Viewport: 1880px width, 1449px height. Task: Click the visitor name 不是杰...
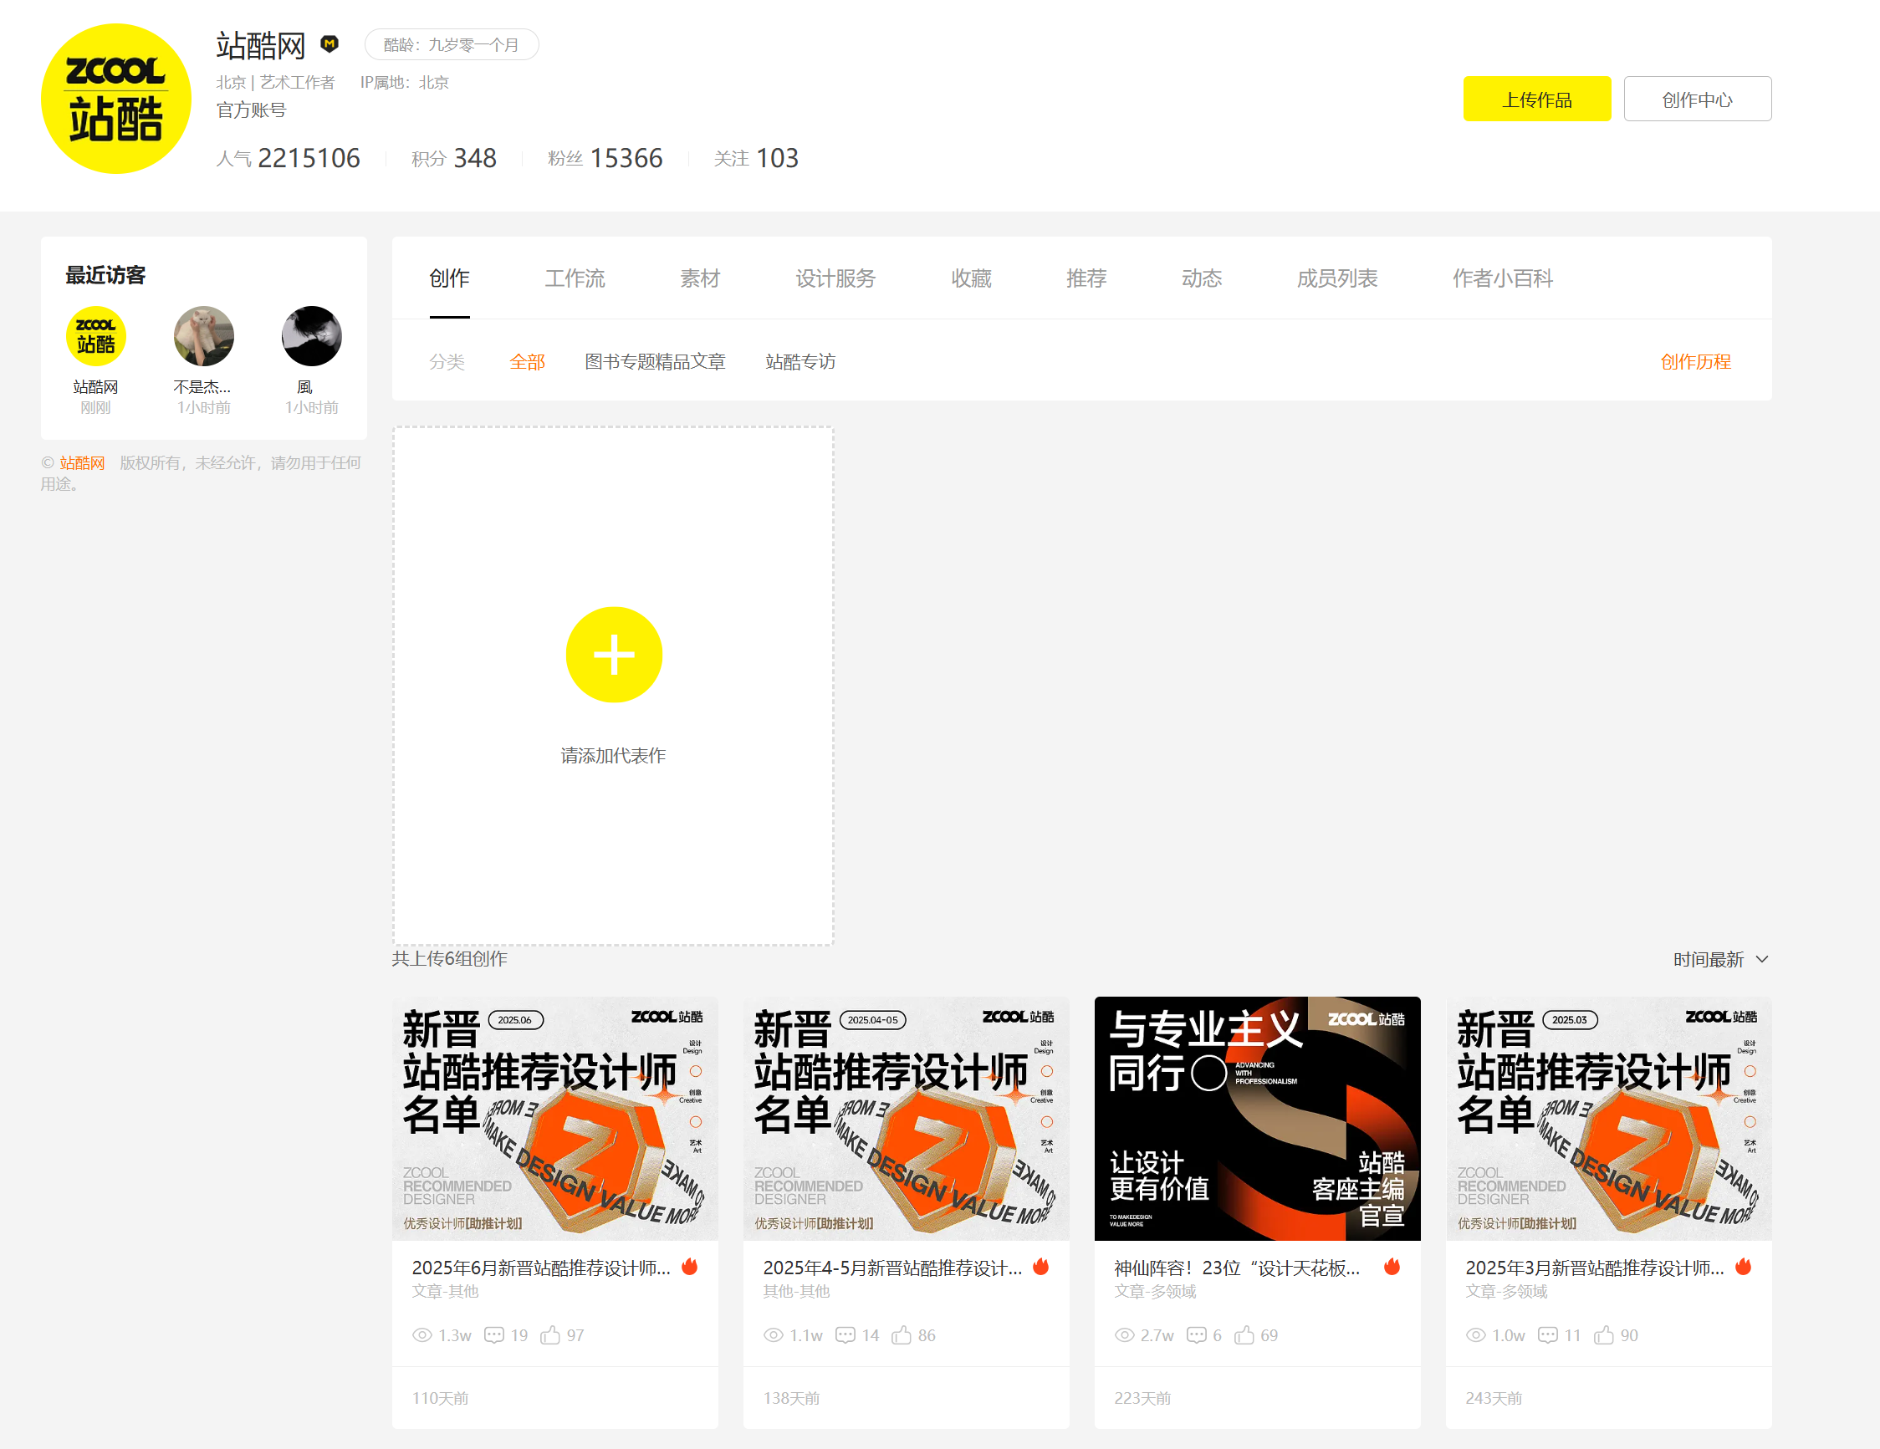tap(202, 387)
